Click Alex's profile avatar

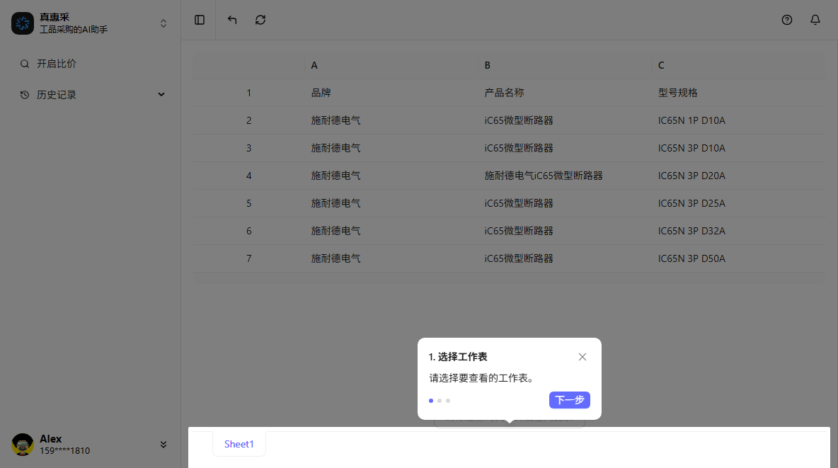tap(21, 445)
